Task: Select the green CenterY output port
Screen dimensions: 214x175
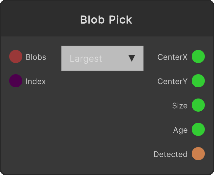Action: tap(198, 81)
